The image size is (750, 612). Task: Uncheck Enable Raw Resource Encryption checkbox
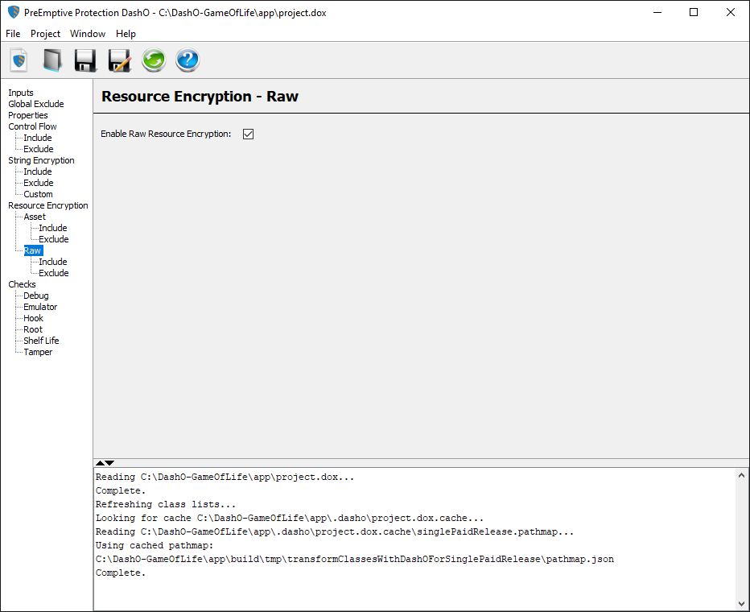(248, 134)
